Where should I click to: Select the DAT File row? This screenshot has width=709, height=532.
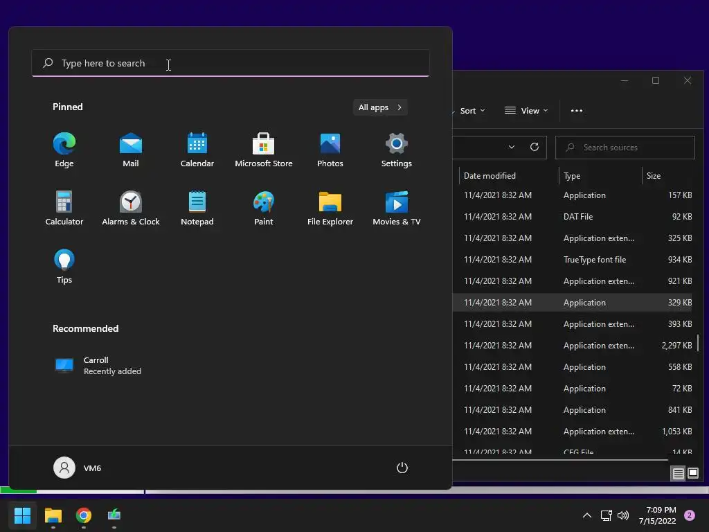click(x=574, y=216)
